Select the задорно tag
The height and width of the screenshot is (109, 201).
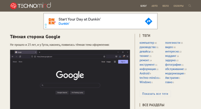(170, 60)
